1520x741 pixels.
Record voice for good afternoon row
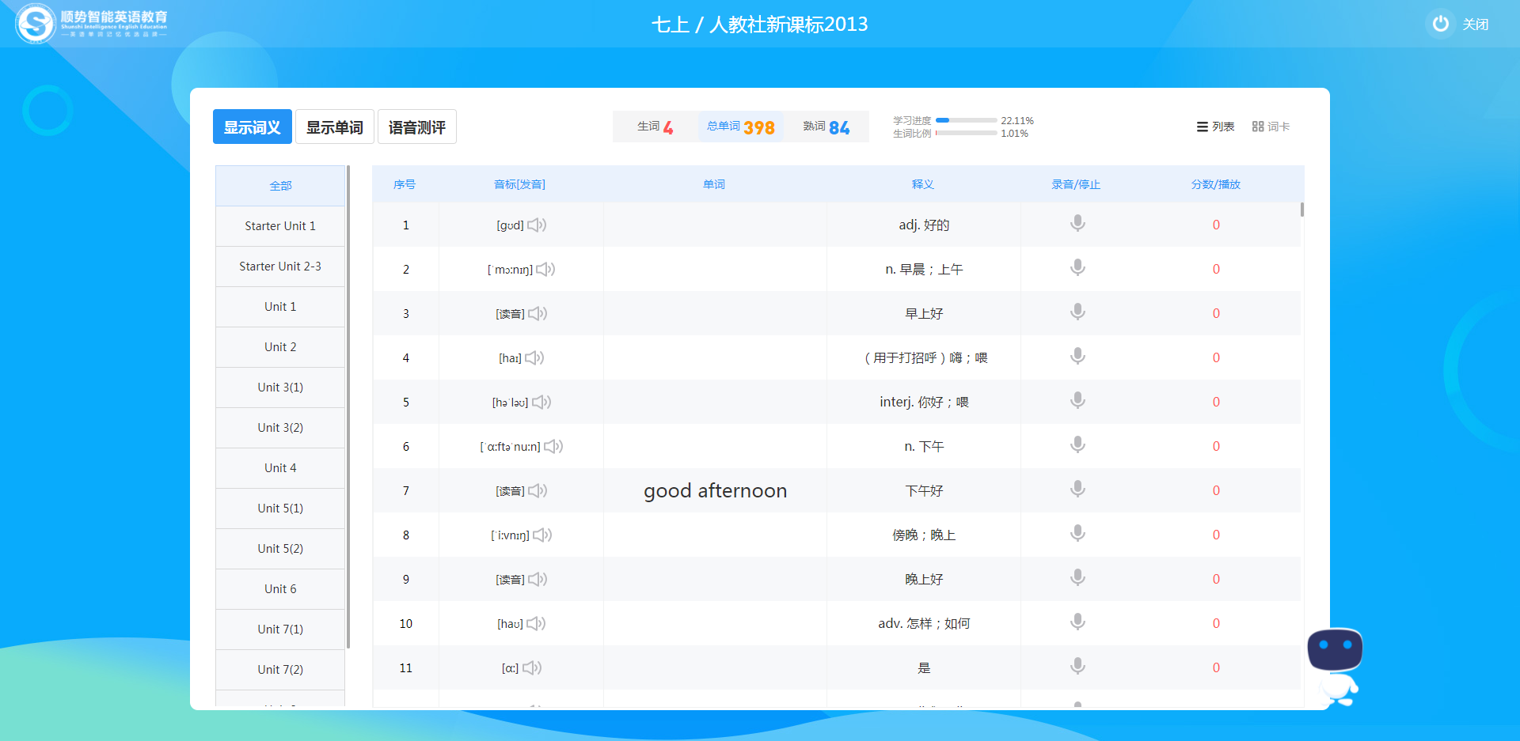1077,490
